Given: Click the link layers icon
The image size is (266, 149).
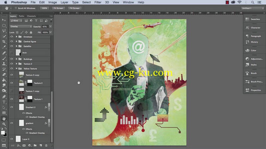Looking at the screenshot, I should [x=13, y=145].
